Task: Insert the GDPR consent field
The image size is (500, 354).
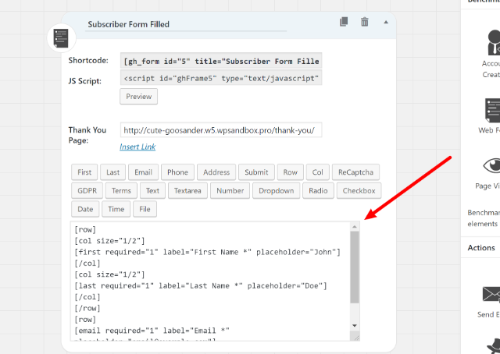Action: pyautogui.click(x=87, y=191)
